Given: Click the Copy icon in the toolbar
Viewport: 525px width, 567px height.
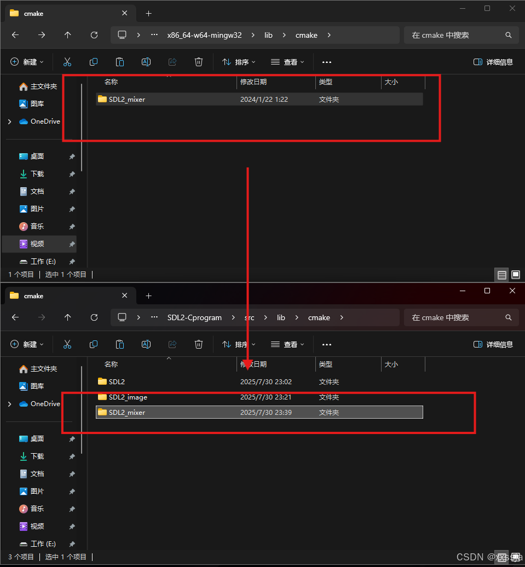Looking at the screenshot, I should (94, 62).
